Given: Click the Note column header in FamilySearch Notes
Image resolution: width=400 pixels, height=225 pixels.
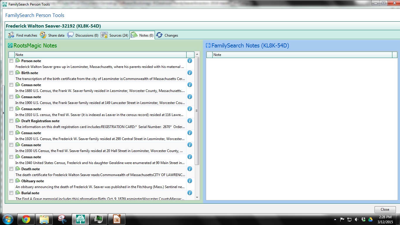Looking at the screenshot, I should 302,55.
